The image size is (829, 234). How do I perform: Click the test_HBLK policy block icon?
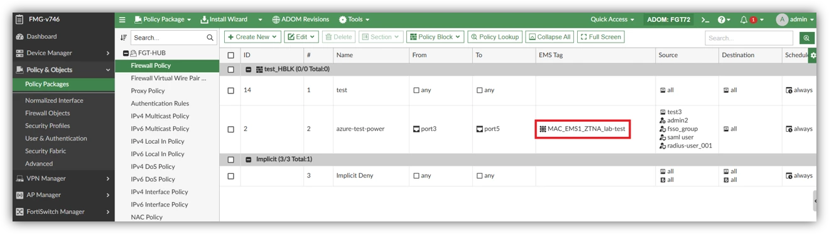pos(259,69)
